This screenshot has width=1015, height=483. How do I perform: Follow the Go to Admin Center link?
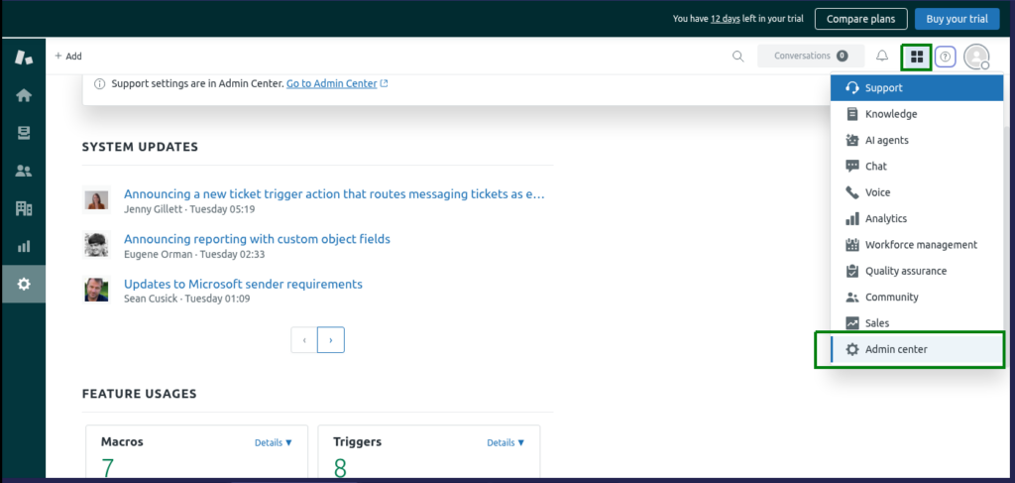pos(331,83)
